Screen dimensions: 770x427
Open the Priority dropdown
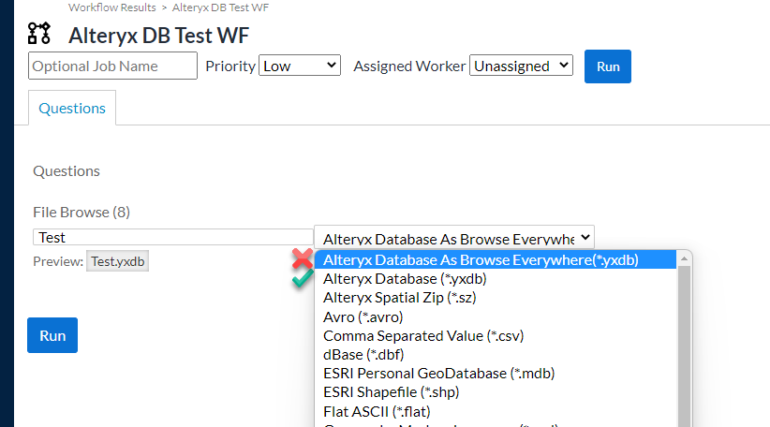tap(300, 66)
